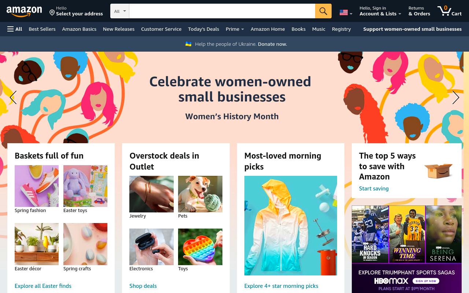
Task: Click Explore all Easter finds link
Action: (x=43, y=286)
